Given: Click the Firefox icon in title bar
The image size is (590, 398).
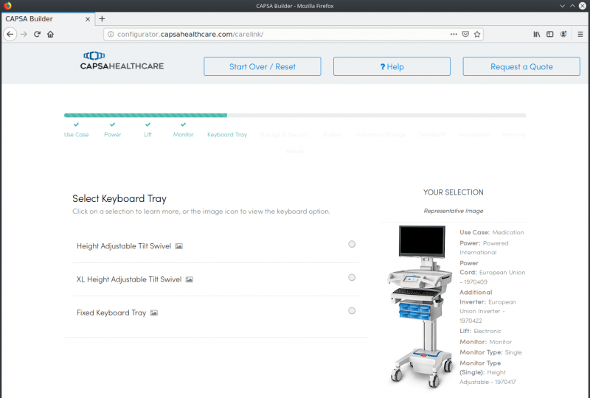Looking at the screenshot, I should 7,6.
